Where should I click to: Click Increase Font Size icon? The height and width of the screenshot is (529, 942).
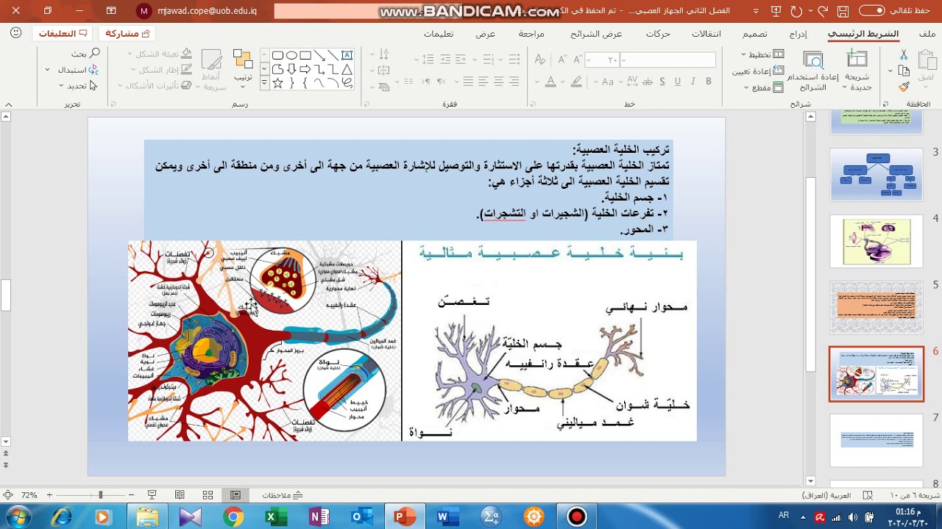(x=578, y=60)
